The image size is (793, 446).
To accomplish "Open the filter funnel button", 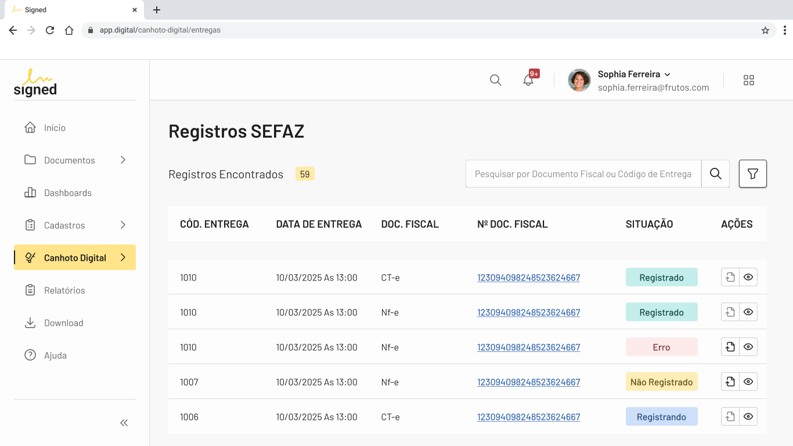I will 753,174.
